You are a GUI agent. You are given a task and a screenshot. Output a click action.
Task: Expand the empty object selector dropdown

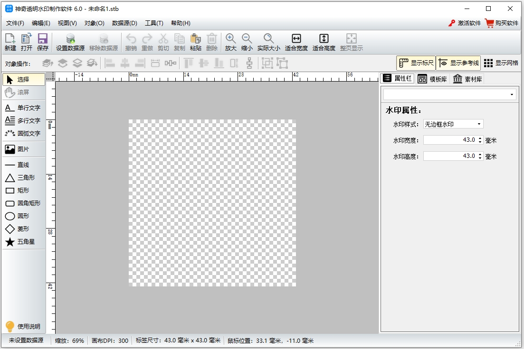click(449, 95)
